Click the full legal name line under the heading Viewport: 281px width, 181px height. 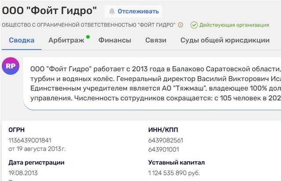coord(88,25)
